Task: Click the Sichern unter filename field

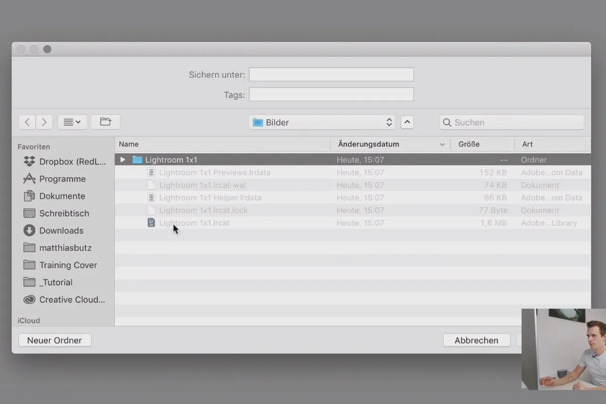Action: pyautogui.click(x=331, y=74)
